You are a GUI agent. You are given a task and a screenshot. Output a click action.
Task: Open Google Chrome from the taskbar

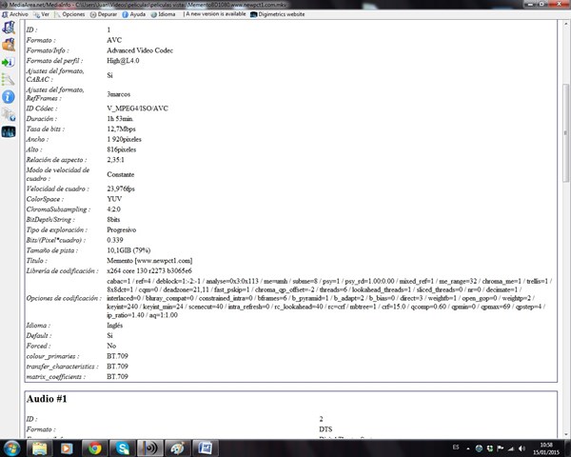click(94, 448)
